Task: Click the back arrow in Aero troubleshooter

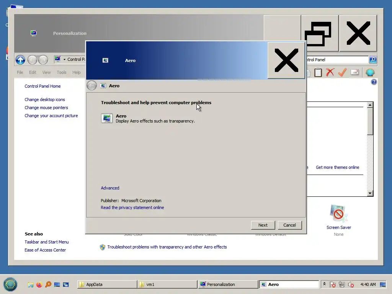Action: click(92, 86)
